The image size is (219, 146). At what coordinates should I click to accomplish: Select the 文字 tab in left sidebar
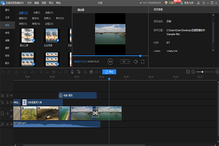pyautogui.click(x=7, y=17)
